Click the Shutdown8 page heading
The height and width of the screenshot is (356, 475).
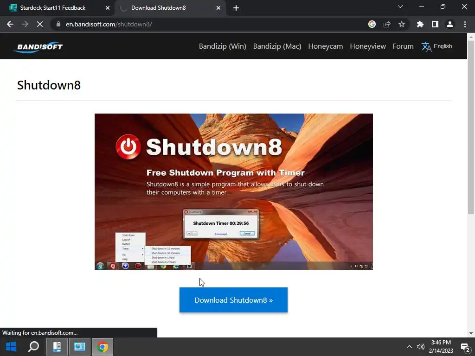(49, 85)
